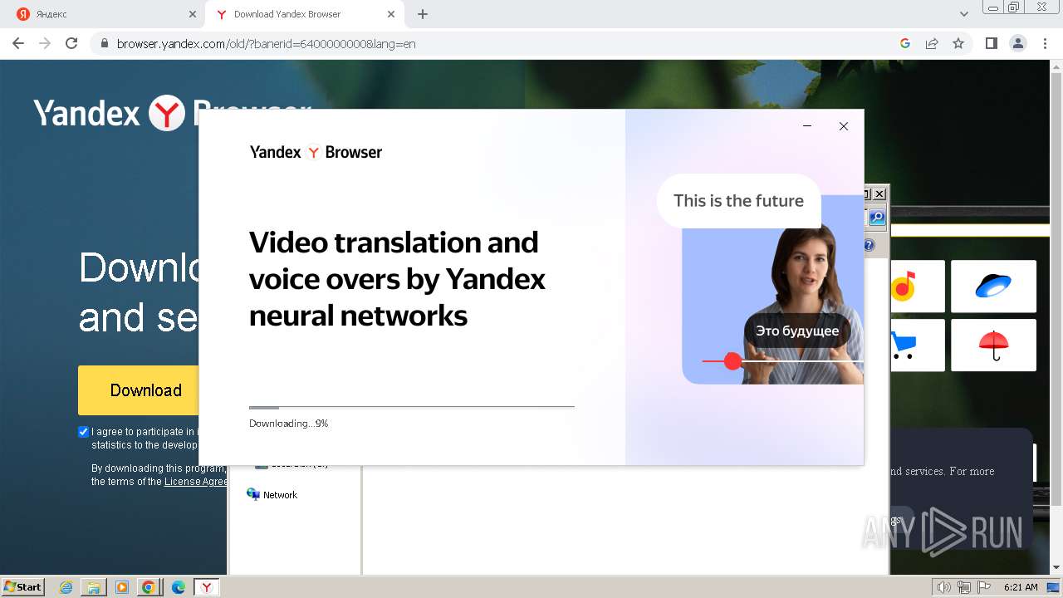Screen dimensions: 1063x598
Task: Open Chrome three-dot menu
Action: (x=1044, y=43)
